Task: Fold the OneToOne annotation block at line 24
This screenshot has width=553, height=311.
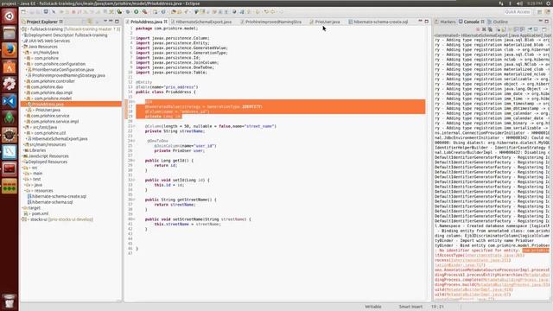Action: [134, 141]
